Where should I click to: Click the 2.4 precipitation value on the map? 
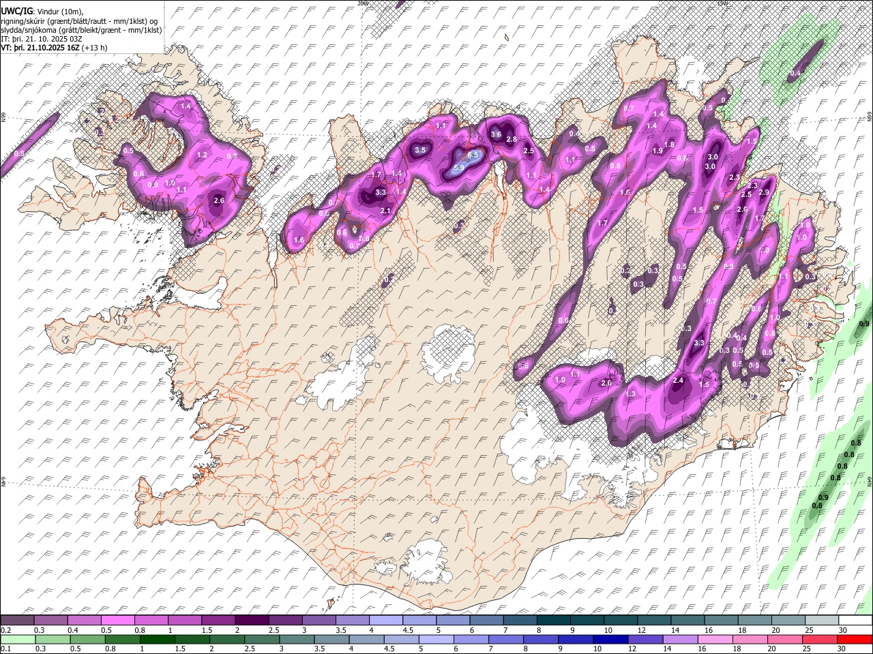point(678,380)
